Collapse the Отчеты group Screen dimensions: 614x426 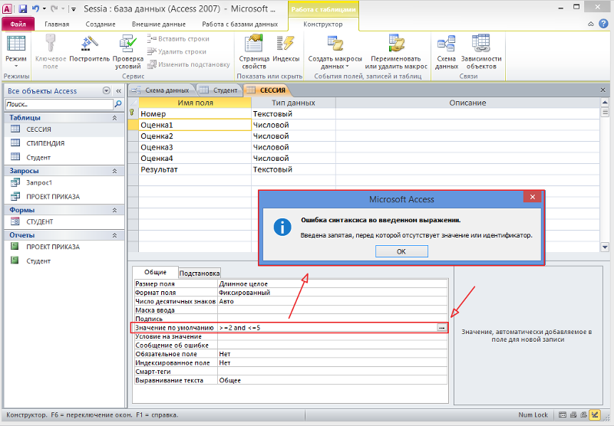click(114, 235)
